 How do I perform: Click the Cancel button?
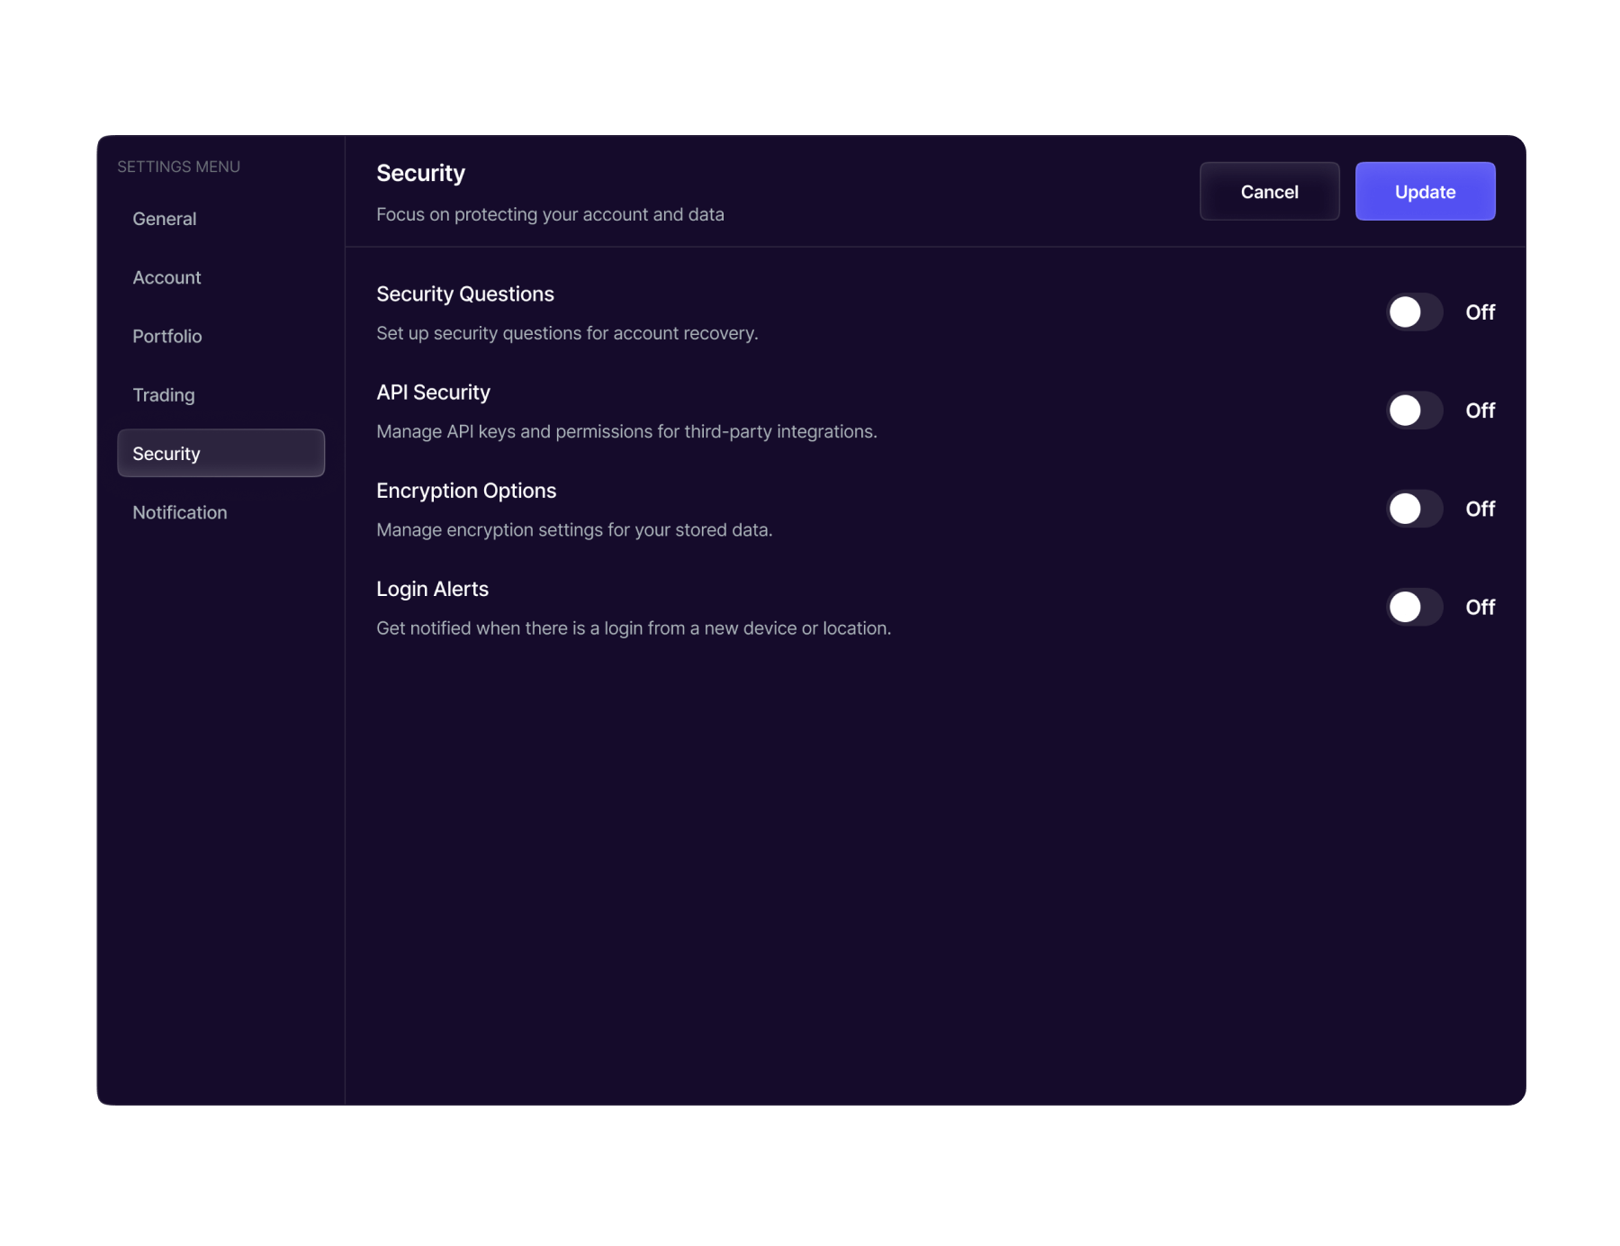[1269, 192]
